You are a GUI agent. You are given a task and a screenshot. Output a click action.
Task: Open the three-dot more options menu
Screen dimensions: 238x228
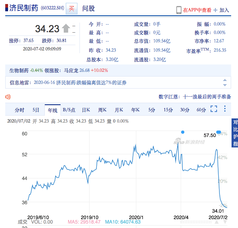click(x=225, y=108)
